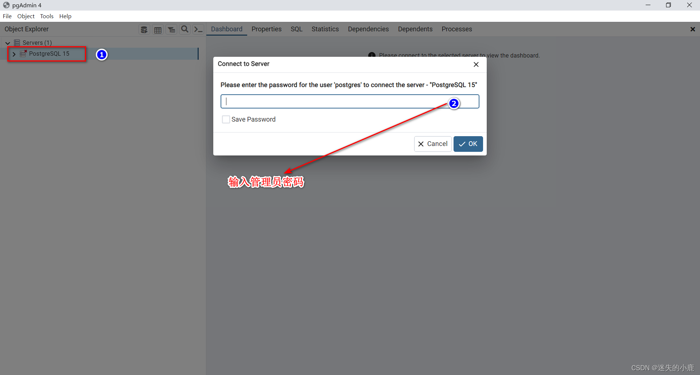Switch to the Processes tab
The image size is (700, 375).
[457, 29]
